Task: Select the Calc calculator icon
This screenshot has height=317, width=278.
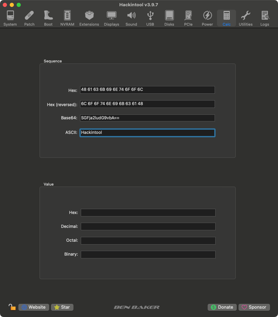Action: point(226,15)
